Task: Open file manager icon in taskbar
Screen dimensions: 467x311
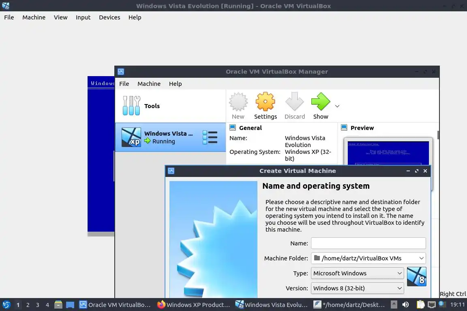Action: coord(58,305)
